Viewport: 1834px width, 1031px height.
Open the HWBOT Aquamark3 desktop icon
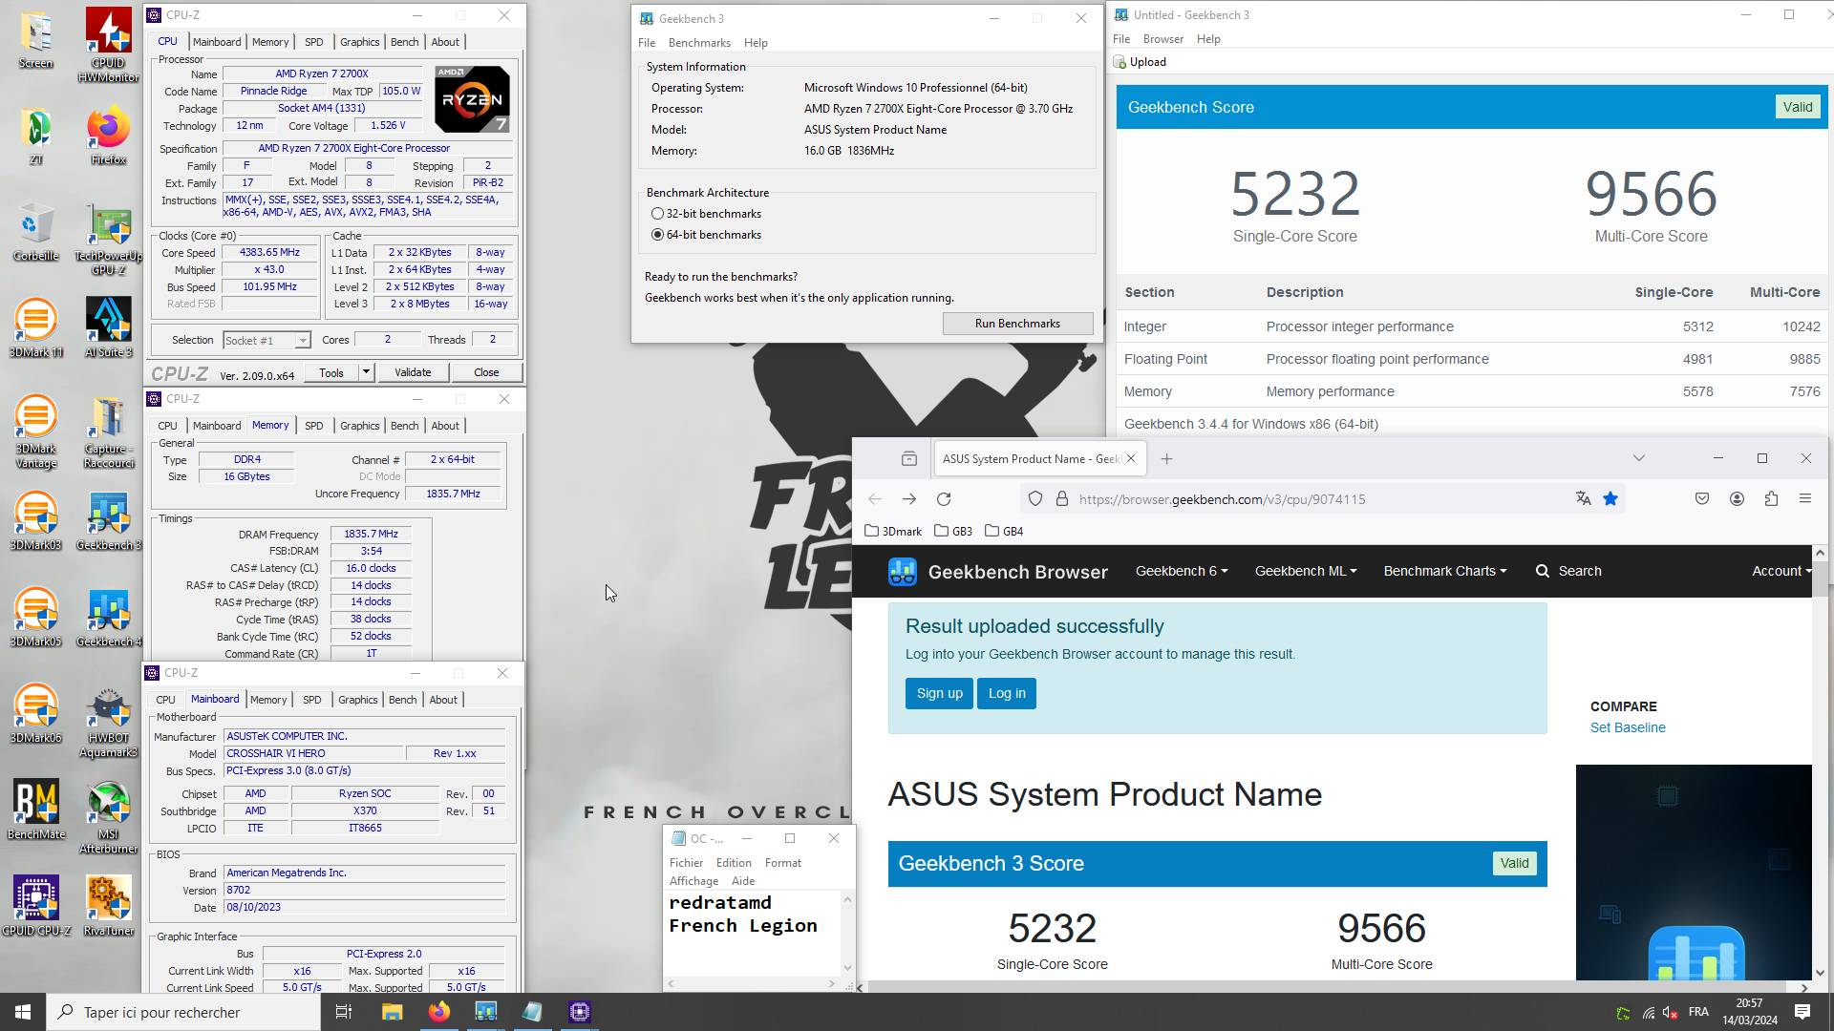tap(108, 722)
